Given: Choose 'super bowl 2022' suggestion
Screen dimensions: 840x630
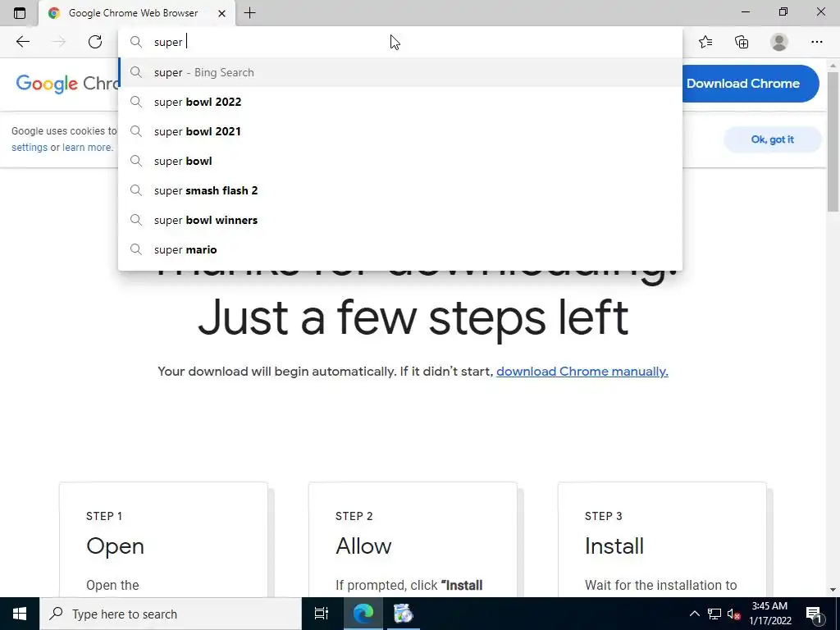Looking at the screenshot, I should tap(400, 102).
